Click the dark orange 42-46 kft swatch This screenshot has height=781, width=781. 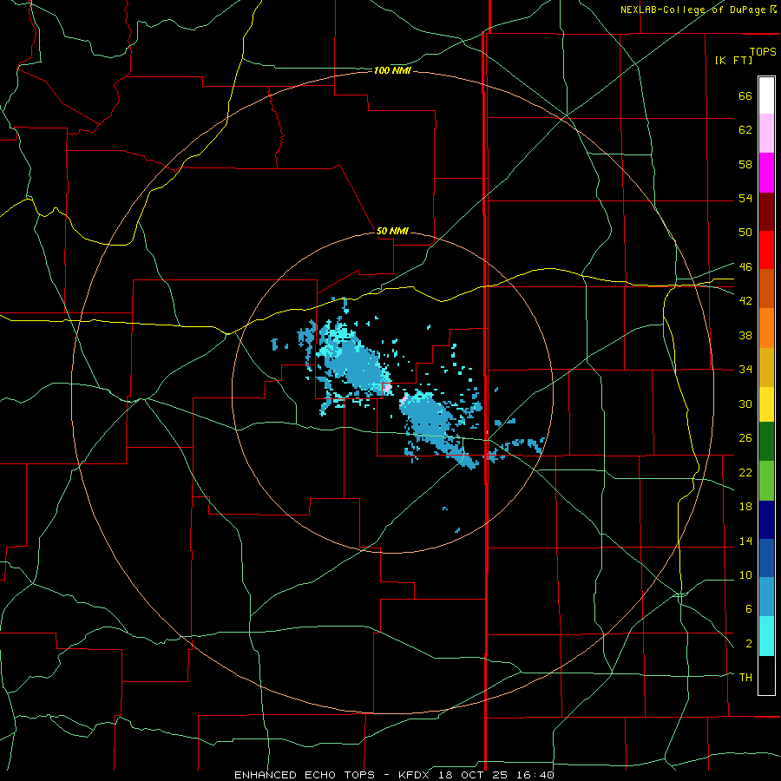[x=766, y=288]
